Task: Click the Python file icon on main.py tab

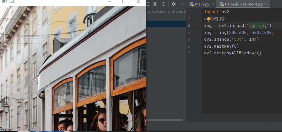Action: [x=192, y=4]
